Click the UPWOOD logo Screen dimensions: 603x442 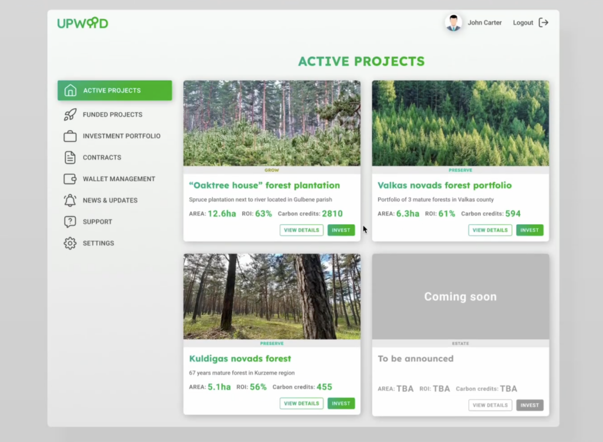(x=82, y=24)
